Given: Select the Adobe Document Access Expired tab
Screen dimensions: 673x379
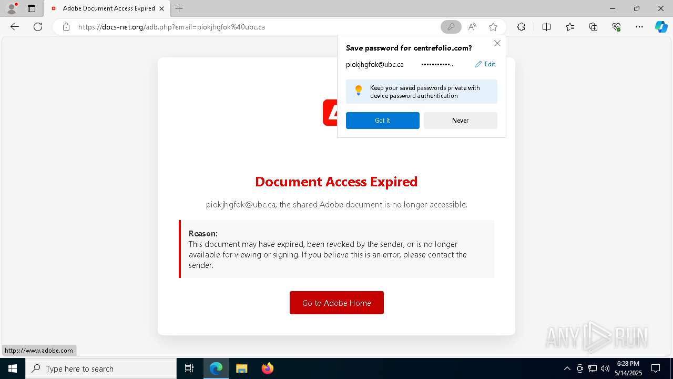Looking at the screenshot, I should pyautogui.click(x=106, y=8).
